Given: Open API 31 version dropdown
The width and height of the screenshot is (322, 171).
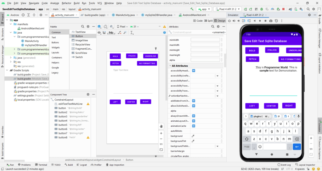Looking at the screenshot, I should tap(135, 26).
